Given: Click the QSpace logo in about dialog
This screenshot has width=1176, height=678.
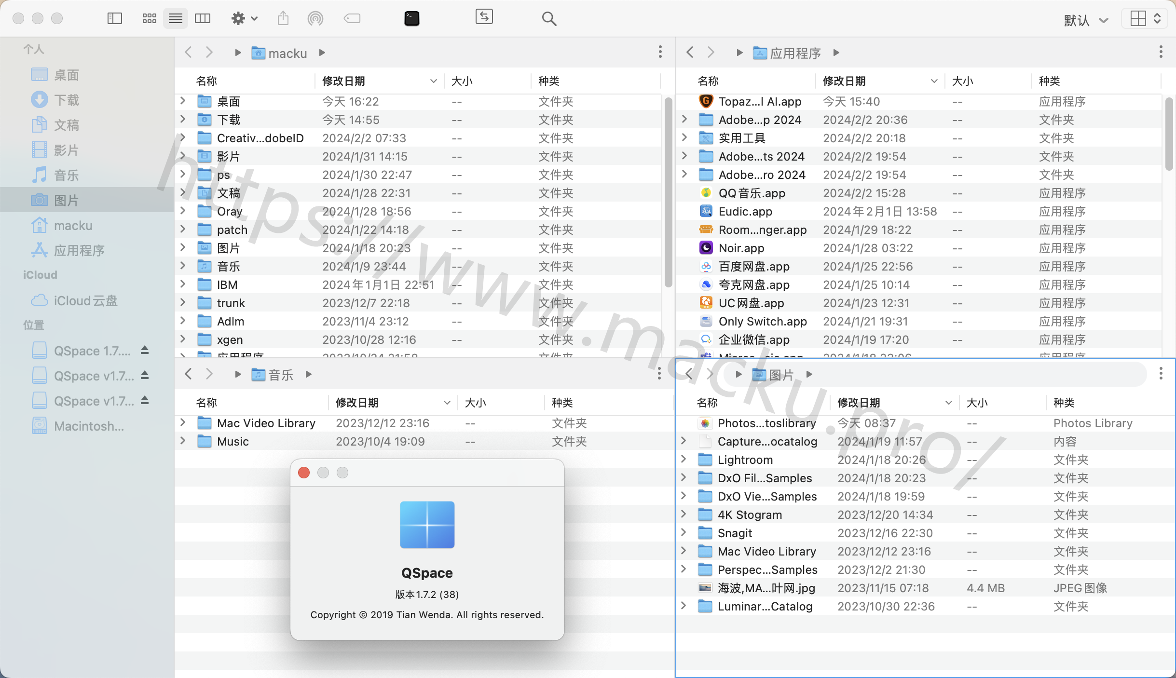Looking at the screenshot, I should [427, 525].
